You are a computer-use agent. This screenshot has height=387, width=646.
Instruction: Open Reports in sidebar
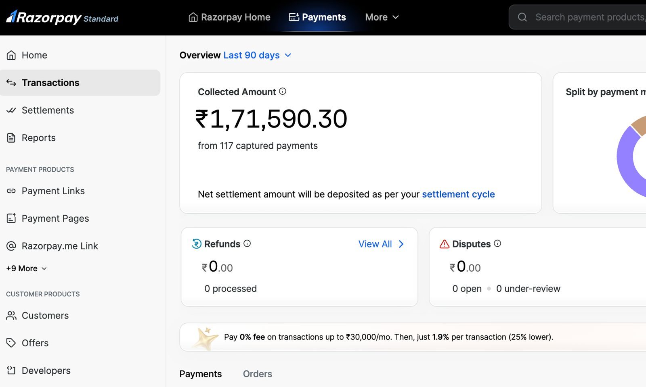(x=80, y=138)
